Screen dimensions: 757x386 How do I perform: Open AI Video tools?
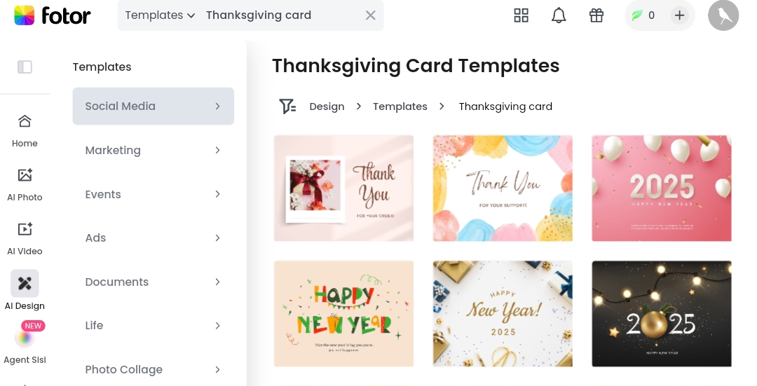click(x=25, y=239)
